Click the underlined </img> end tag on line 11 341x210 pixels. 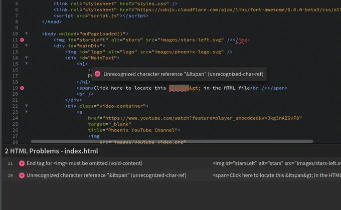[x=241, y=40]
